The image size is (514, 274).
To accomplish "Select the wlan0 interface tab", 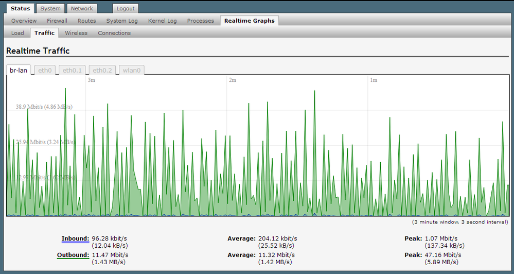I will [x=132, y=70].
